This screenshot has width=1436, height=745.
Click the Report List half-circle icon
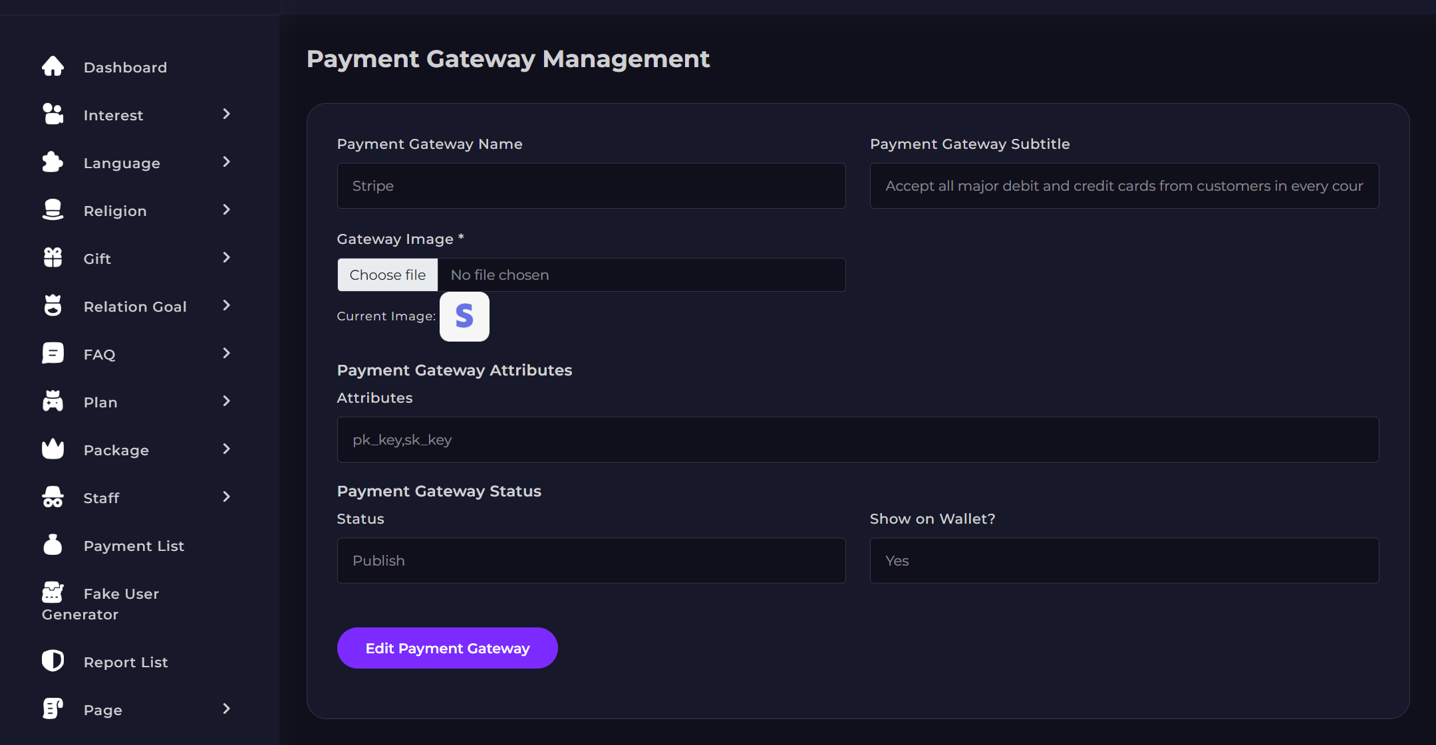click(x=53, y=661)
